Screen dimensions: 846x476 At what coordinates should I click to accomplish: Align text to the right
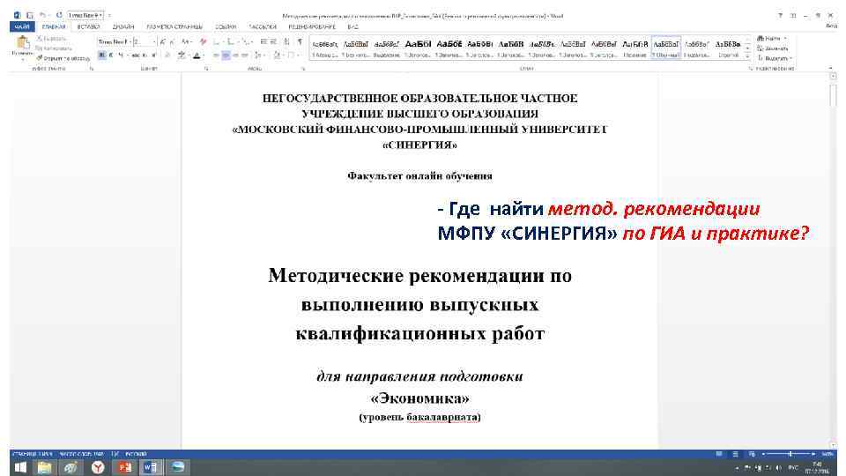pos(235,55)
